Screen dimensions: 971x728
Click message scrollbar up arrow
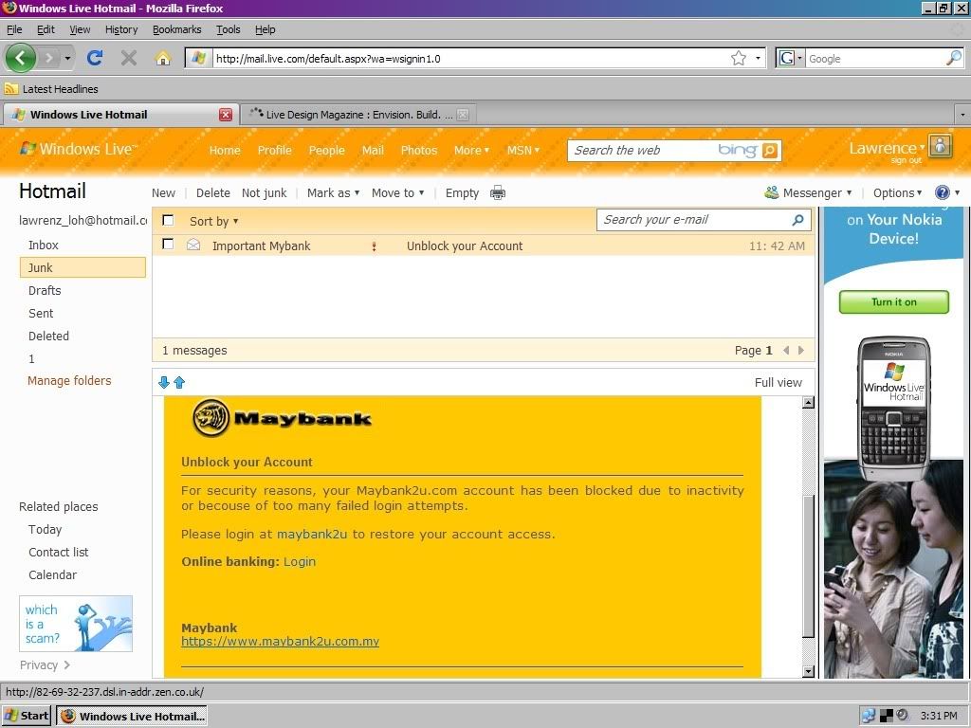click(x=808, y=403)
